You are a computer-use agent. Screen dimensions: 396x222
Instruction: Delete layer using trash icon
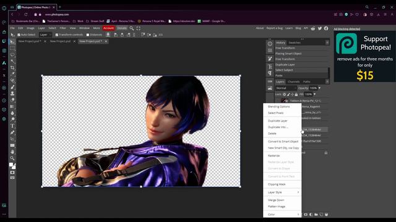coord(326,215)
